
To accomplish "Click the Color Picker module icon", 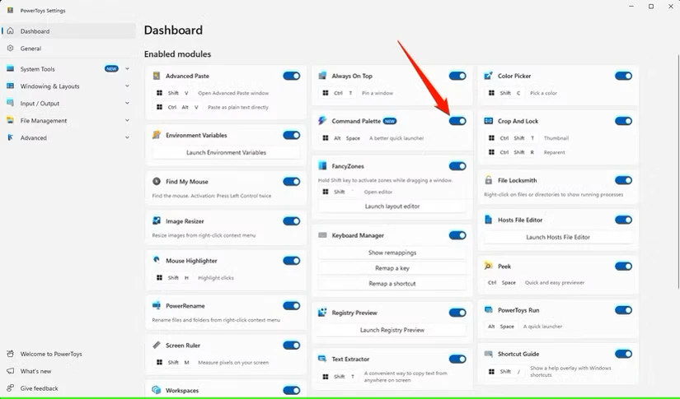I will pos(489,76).
